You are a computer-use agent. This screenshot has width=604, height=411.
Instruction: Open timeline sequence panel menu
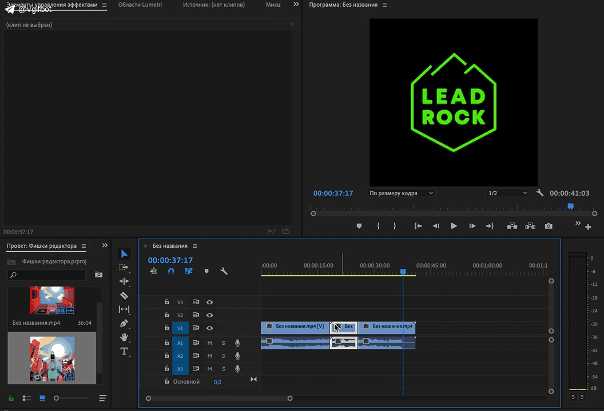coord(195,246)
